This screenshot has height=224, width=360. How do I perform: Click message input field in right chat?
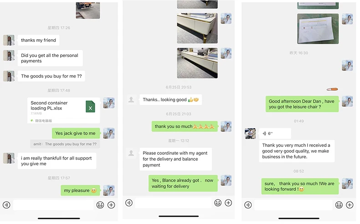pyautogui.click(x=293, y=205)
